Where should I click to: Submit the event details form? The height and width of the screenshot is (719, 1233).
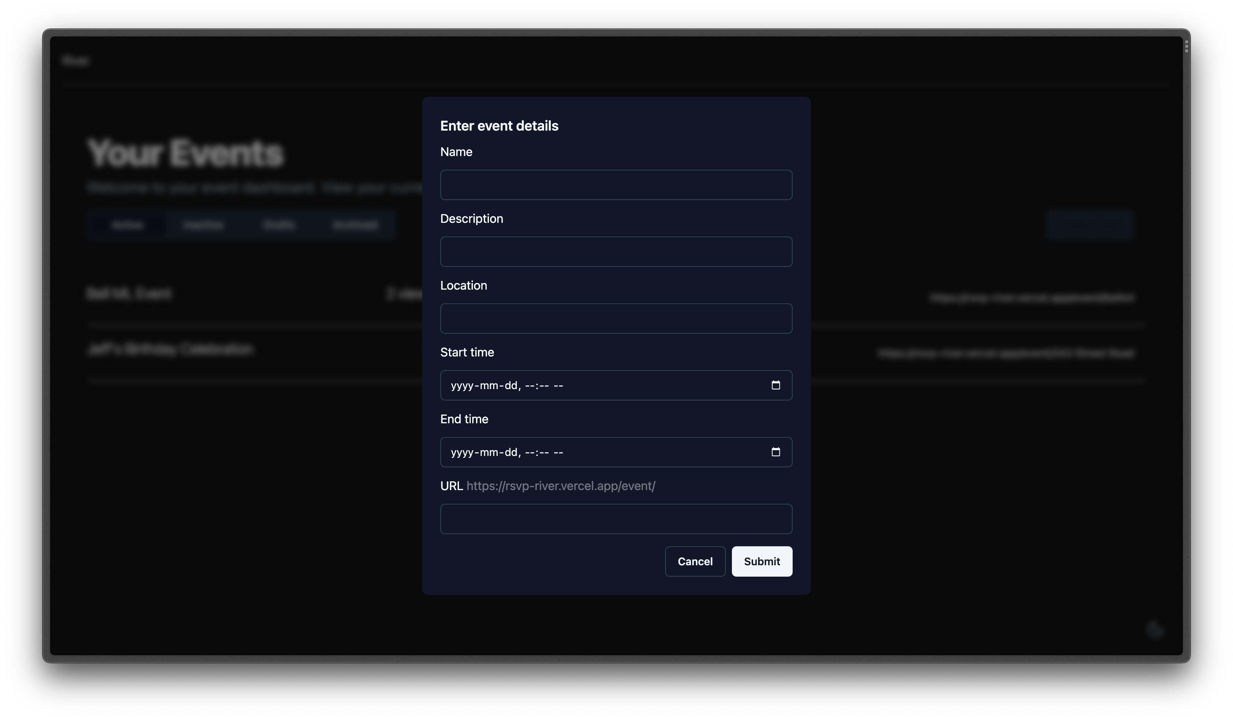click(762, 561)
